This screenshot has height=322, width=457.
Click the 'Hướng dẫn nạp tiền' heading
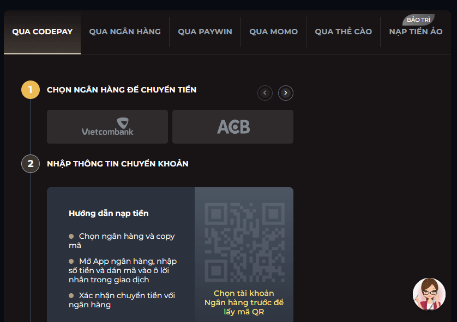[109, 213]
